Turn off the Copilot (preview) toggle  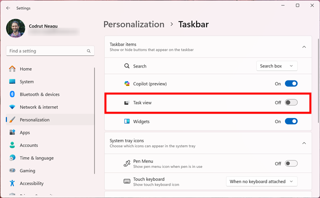(291, 83)
